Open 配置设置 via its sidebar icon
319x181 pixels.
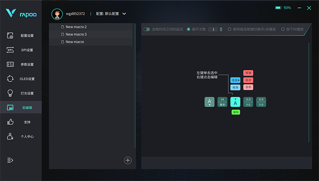(x=10, y=36)
